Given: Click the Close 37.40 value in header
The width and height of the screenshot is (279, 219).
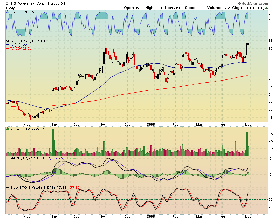Looking at the screenshot, I should 195,8.
